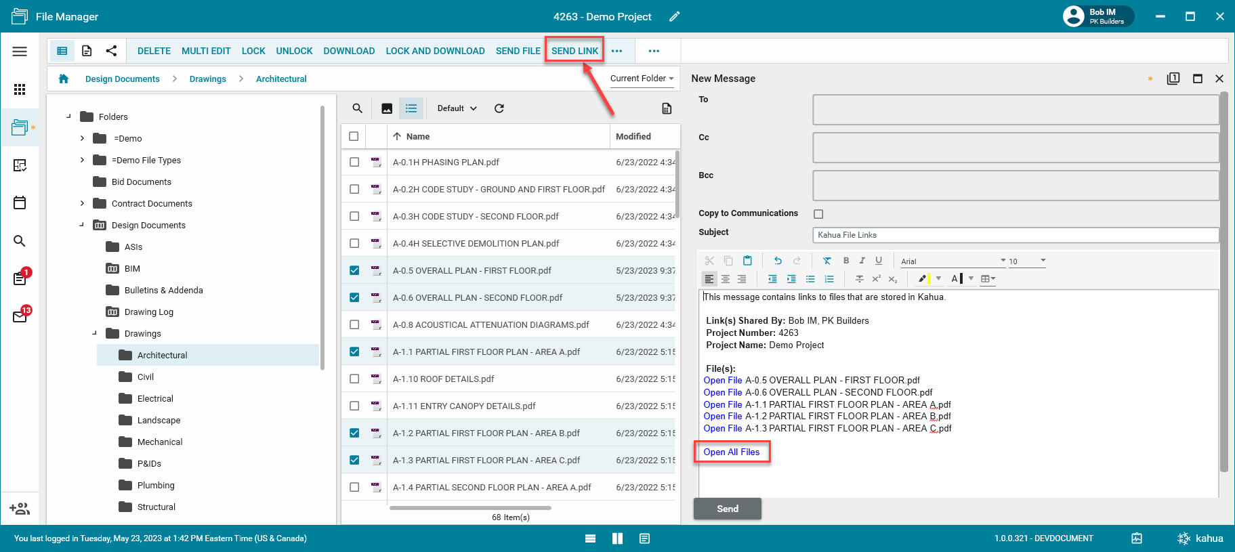The image size is (1235, 552).
Task: Open the Default view dropdown
Action: pyautogui.click(x=457, y=108)
